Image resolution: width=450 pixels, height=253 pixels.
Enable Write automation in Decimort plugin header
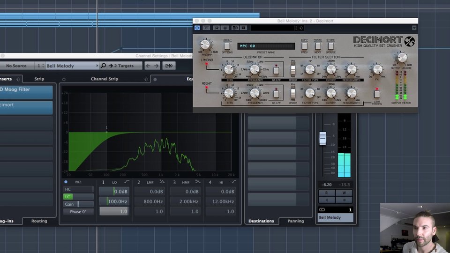pyautogui.click(x=225, y=28)
